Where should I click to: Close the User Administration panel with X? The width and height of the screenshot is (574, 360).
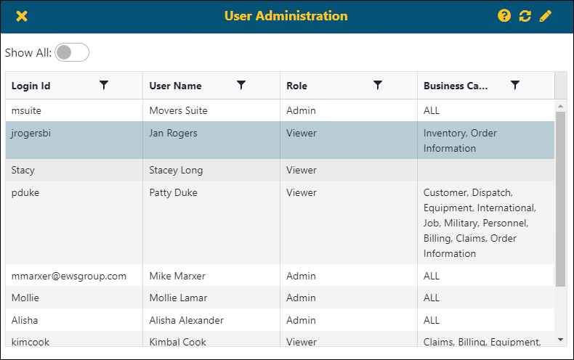(x=22, y=16)
